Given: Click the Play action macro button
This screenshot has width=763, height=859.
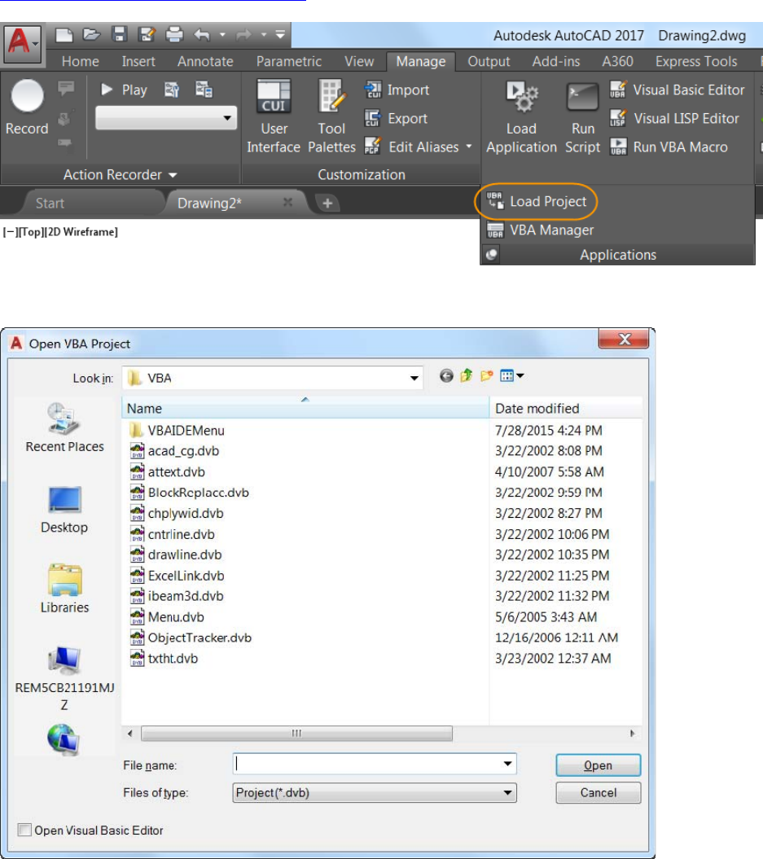Looking at the screenshot, I should coord(125,90).
